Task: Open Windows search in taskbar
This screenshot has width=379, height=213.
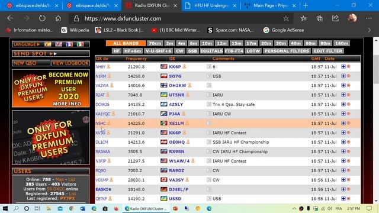Action: [16, 208]
